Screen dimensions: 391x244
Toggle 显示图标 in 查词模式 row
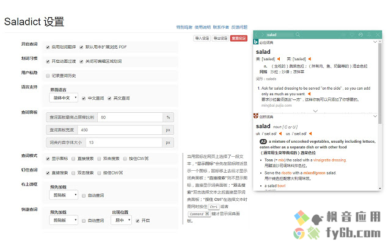(48, 159)
